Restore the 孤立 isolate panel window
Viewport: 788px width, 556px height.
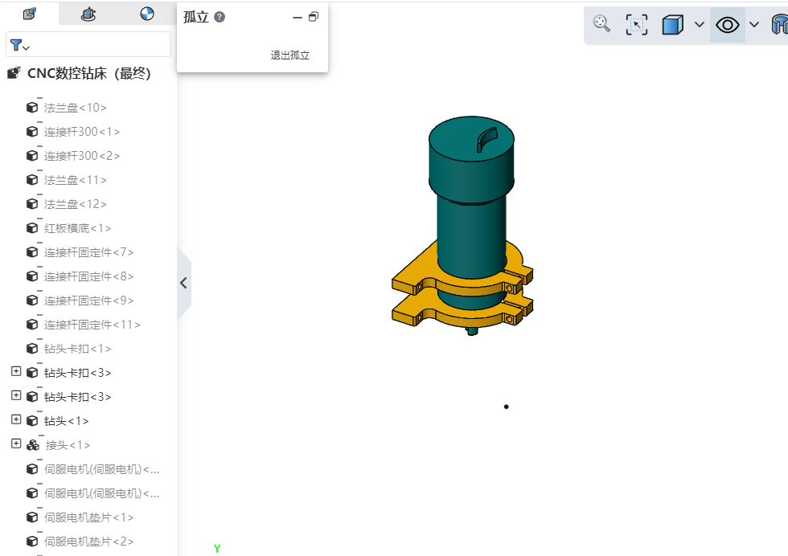[x=314, y=17]
